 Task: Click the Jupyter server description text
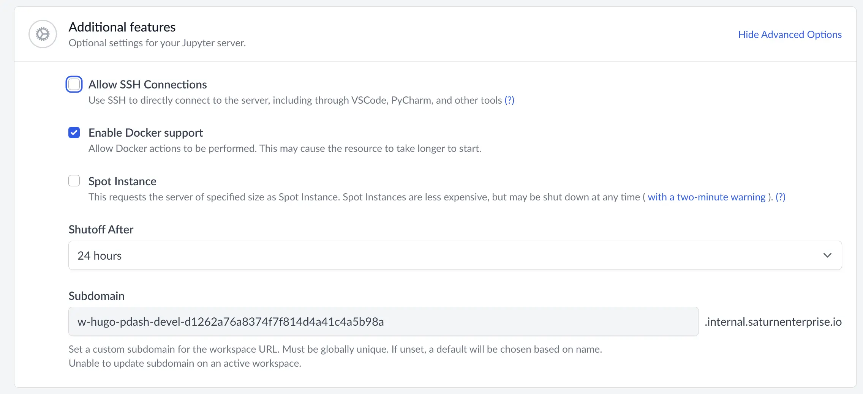point(157,43)
